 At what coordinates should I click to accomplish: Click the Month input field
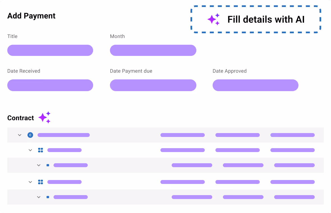coord(153,50)
